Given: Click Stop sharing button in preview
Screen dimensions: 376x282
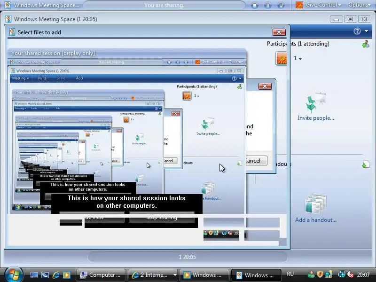Looking at the screenshot, I should [162, 217].
